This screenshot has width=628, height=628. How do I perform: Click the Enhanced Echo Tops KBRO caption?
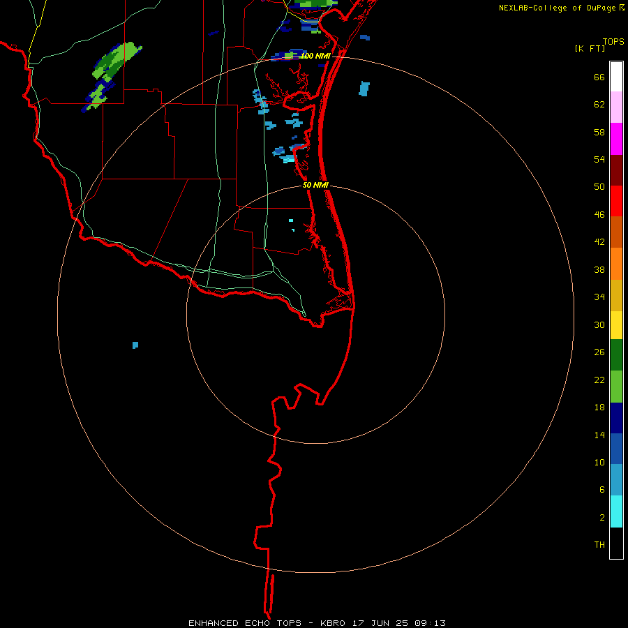click(317, 623)
